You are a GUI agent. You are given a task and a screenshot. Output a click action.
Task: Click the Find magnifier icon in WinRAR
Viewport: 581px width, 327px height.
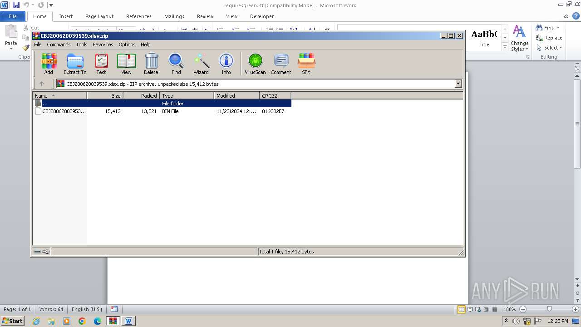point(176,64)
